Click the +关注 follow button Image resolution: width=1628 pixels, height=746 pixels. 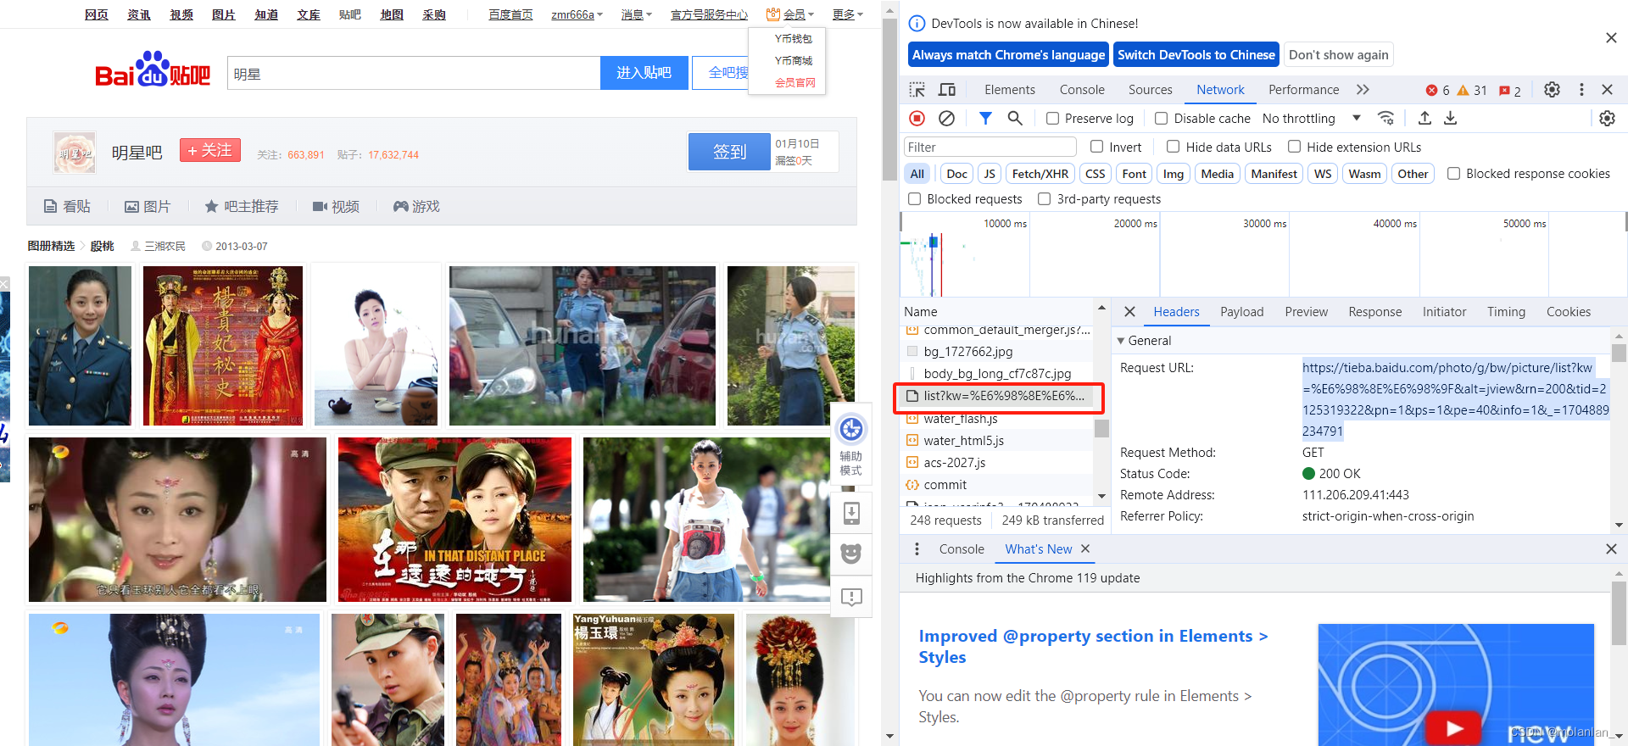pyautogui.click(x=209, y=150)
